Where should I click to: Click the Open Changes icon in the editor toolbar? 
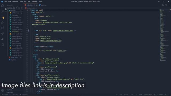[163, 5]
